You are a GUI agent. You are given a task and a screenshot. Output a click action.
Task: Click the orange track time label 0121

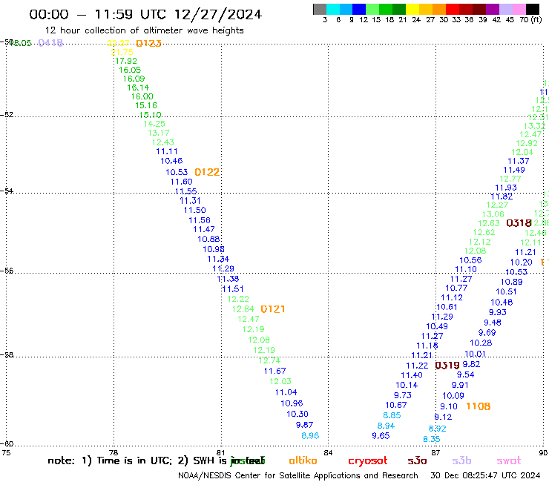point(273,309)
